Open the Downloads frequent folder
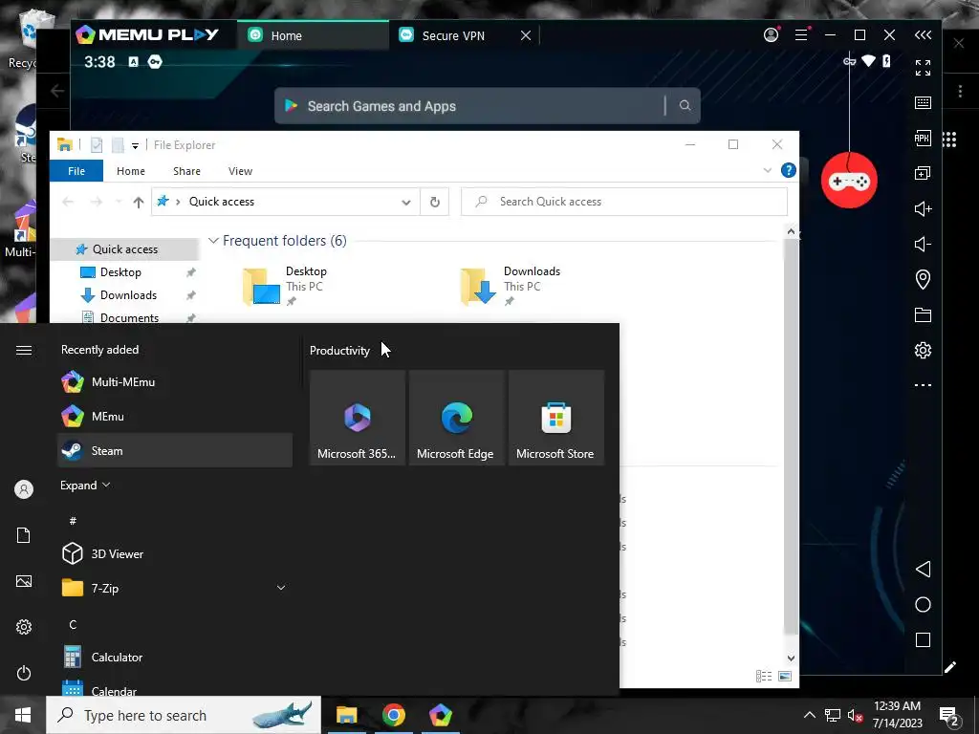The height and width of the screenshot is (734, 979). point(511,286)
